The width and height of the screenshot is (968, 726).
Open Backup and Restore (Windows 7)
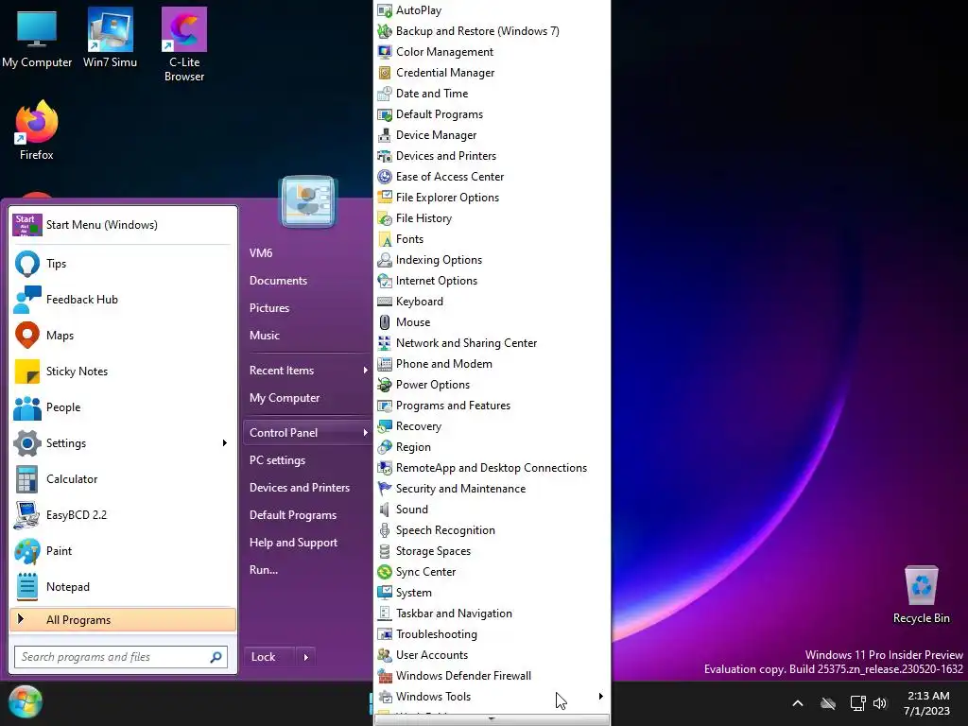492,31
